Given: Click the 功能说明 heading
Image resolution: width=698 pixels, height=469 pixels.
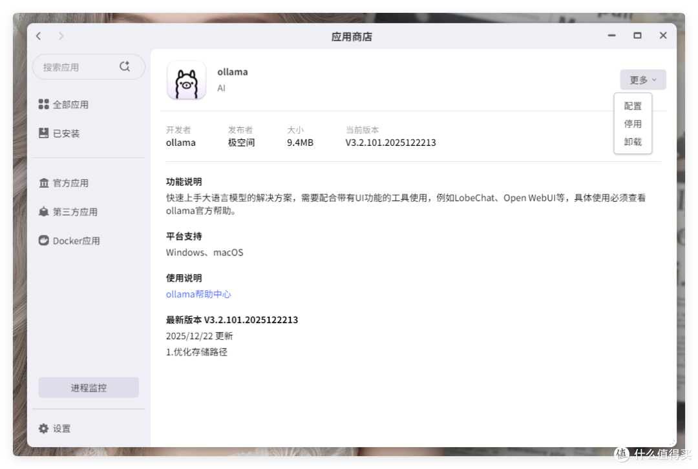Looking at the screenshot, I should click(184, 182).
